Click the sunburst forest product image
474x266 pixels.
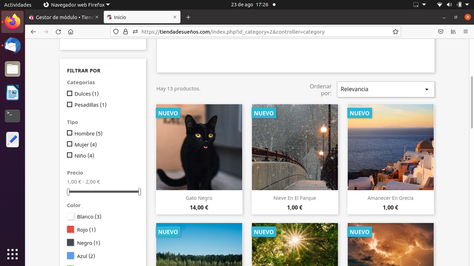click(x=295, y=245)
